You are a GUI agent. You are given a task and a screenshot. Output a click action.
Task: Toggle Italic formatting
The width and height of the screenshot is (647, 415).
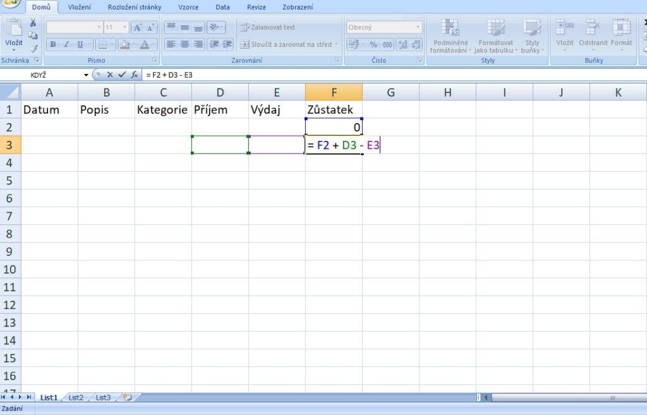click(66, 44)
